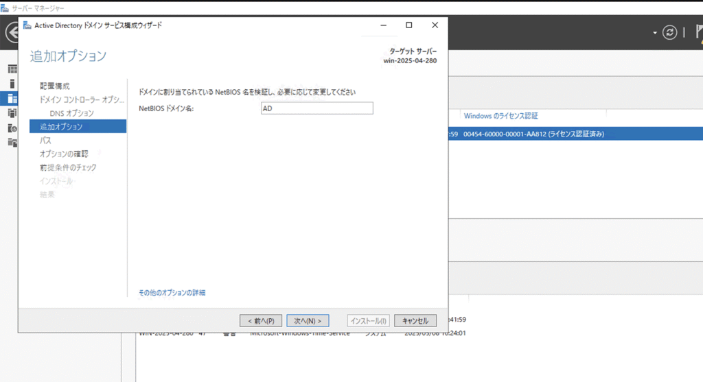The width and height of the screenshot is (703, 382).
Task: Click the NetBIOS ドメイン名 label
Action: [166, 108]
